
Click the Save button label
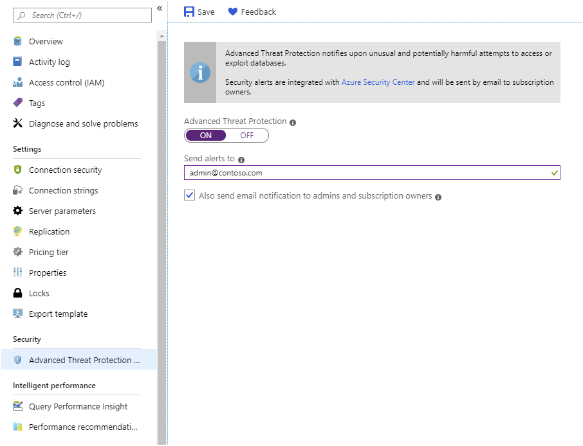[206, 12]
